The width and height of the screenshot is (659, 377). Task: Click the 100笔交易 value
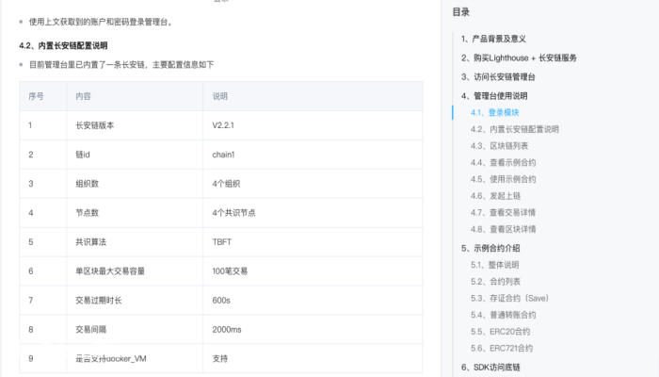230,271
